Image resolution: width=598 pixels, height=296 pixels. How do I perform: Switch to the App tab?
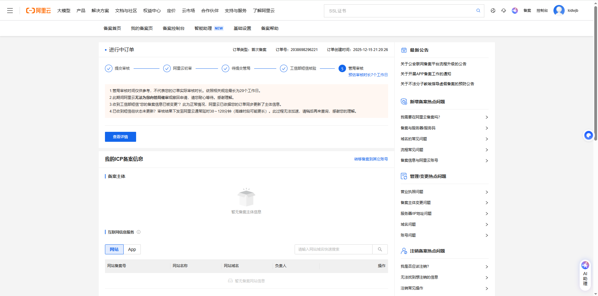[132, 249]
